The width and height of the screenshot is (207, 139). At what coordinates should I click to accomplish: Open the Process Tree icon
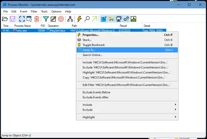point(70,19)
